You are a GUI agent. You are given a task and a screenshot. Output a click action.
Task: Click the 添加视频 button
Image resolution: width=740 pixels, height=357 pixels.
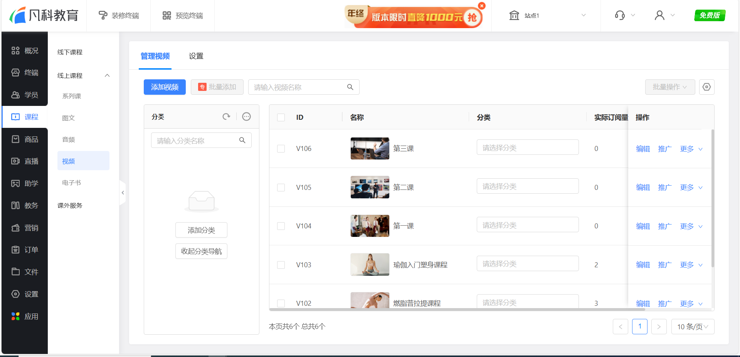pyautogui.click(x=165, y=87)
